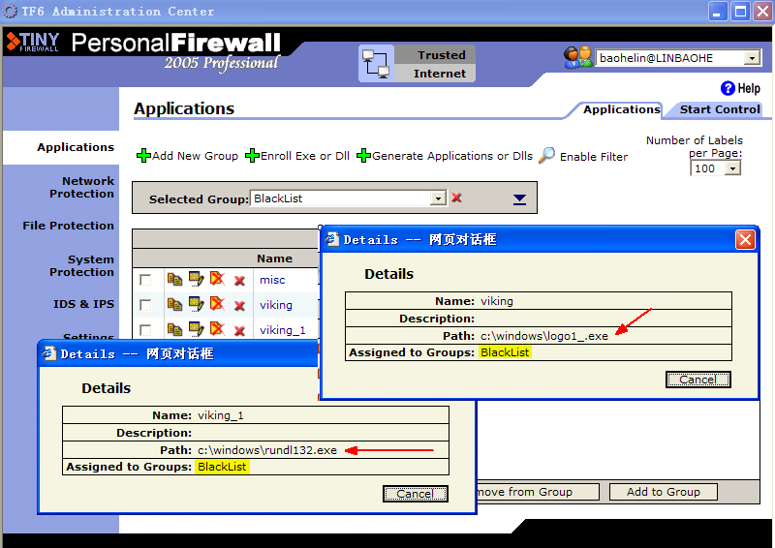This screenshot has width=775, height=548.
Task: Click the red X icon in the viking row
Action: (239, 306)
